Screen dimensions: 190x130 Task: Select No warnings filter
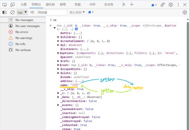pyautogui.click(x=23, y=38)
